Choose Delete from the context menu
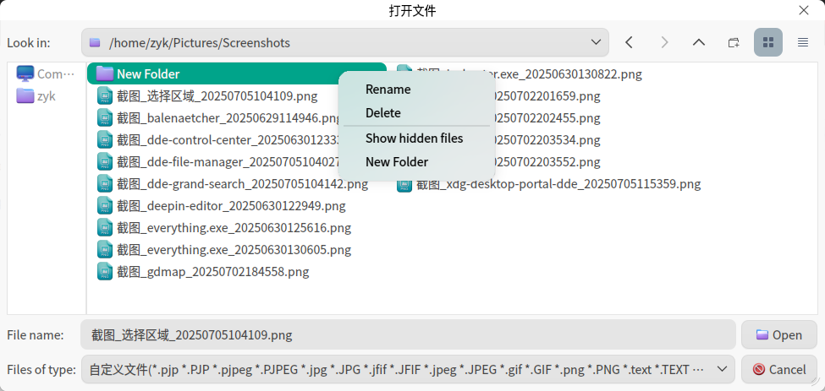The image size is (825, 391). [x=383, y=113]
